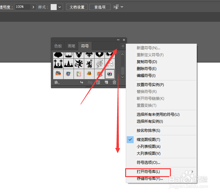This screenshot has width=220, height=194.
Task: Choose 放置符号实例(P) from menu
Action: click(161, 85)
